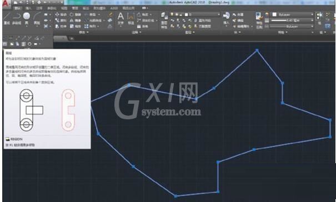Select the Text (文字) annotation tool
Viewport: 336px width, 202px height.
tap(121, 19)
